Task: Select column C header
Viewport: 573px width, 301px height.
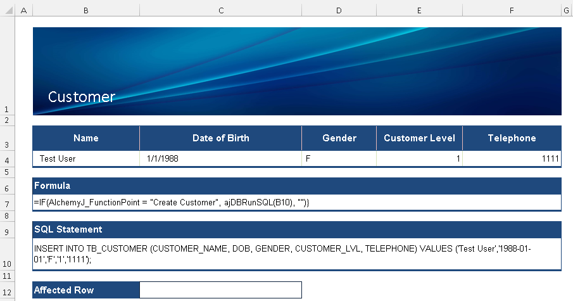Action: click(x=220, y=11)
